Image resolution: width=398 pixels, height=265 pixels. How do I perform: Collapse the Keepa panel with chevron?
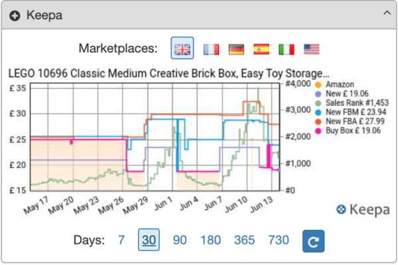point(387,13)
